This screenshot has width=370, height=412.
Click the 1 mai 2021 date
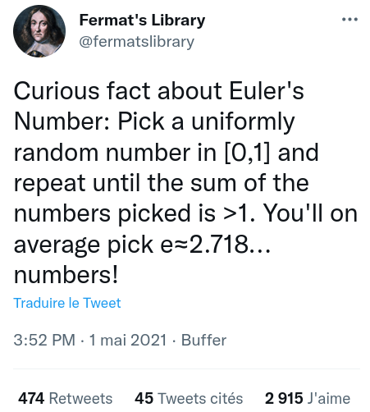pyautogui.click(x=128, y=340)
